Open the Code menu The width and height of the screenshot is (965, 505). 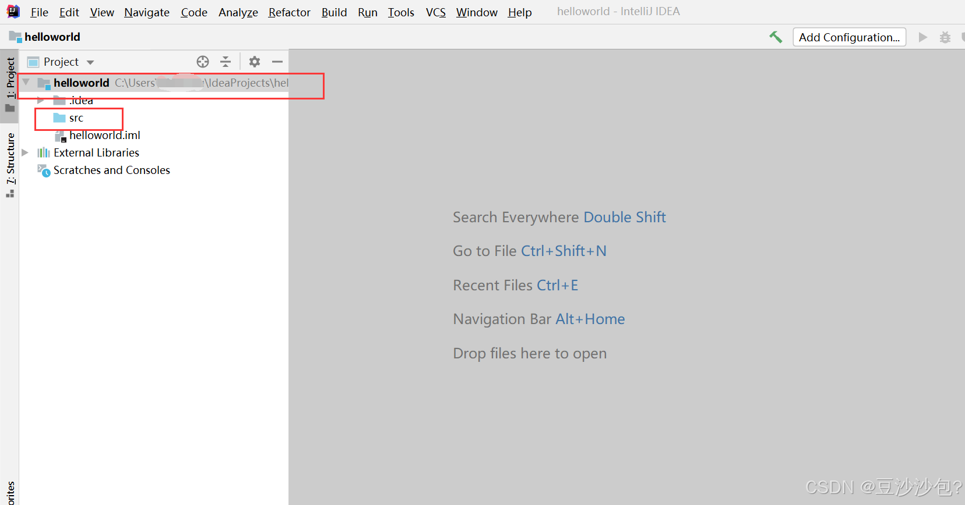point(194,12)
